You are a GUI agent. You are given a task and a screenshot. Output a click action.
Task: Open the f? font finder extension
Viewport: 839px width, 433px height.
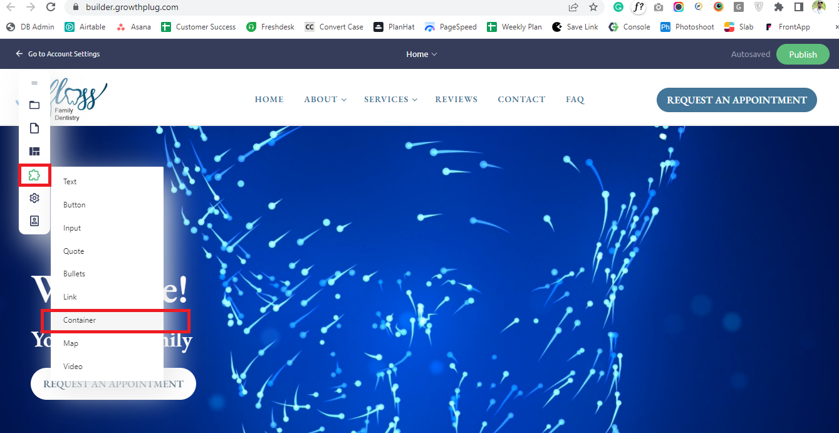coord(638,8)
